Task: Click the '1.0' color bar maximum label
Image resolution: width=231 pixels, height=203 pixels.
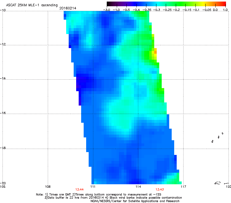Action: 225,10
